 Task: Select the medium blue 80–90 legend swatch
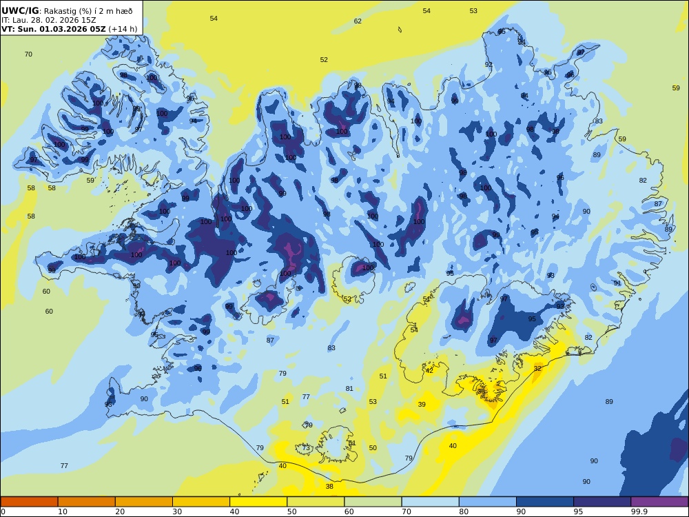488,502
